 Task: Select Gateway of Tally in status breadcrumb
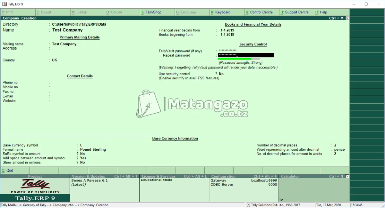(32, 204)
